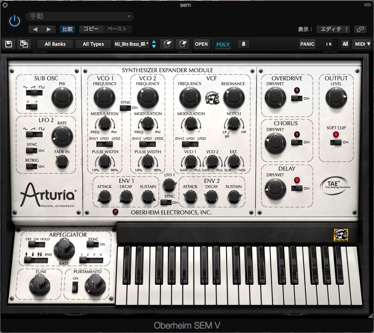The width and height of the screenshot is (374, 333).
Task: Toggle the LFO 2 Retrig switch
Action: pos(32,166)
